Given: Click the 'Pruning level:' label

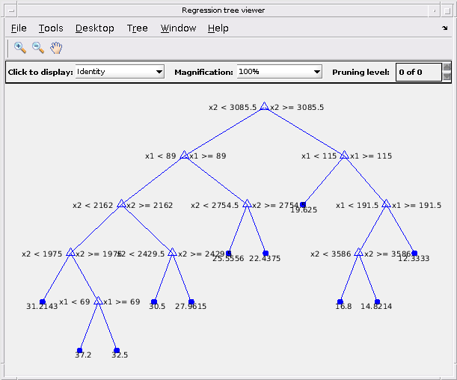Looking at the screenshot, I should [x=361, y=72].
